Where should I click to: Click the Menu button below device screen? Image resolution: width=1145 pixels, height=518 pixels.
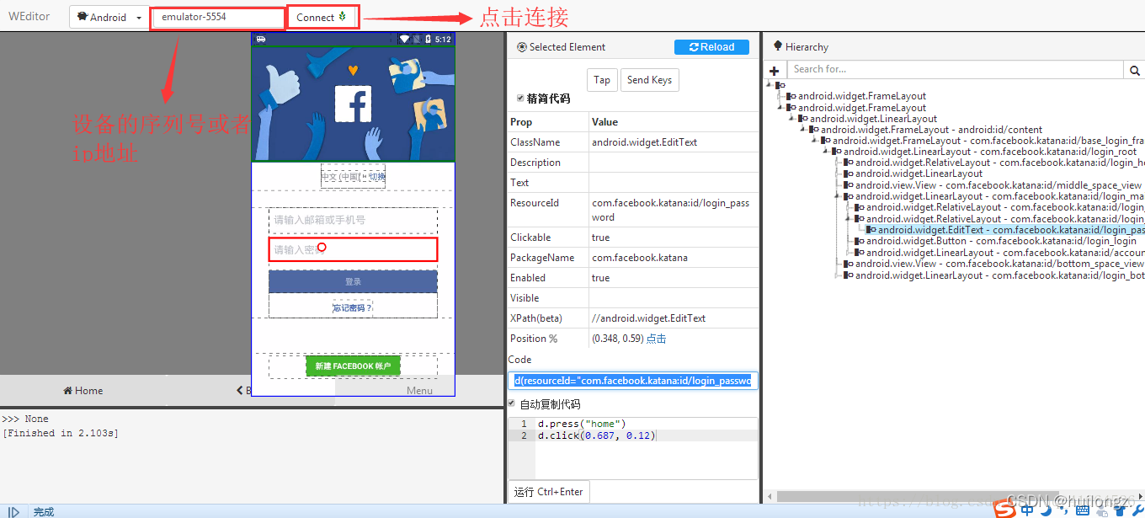coord(419,390)
